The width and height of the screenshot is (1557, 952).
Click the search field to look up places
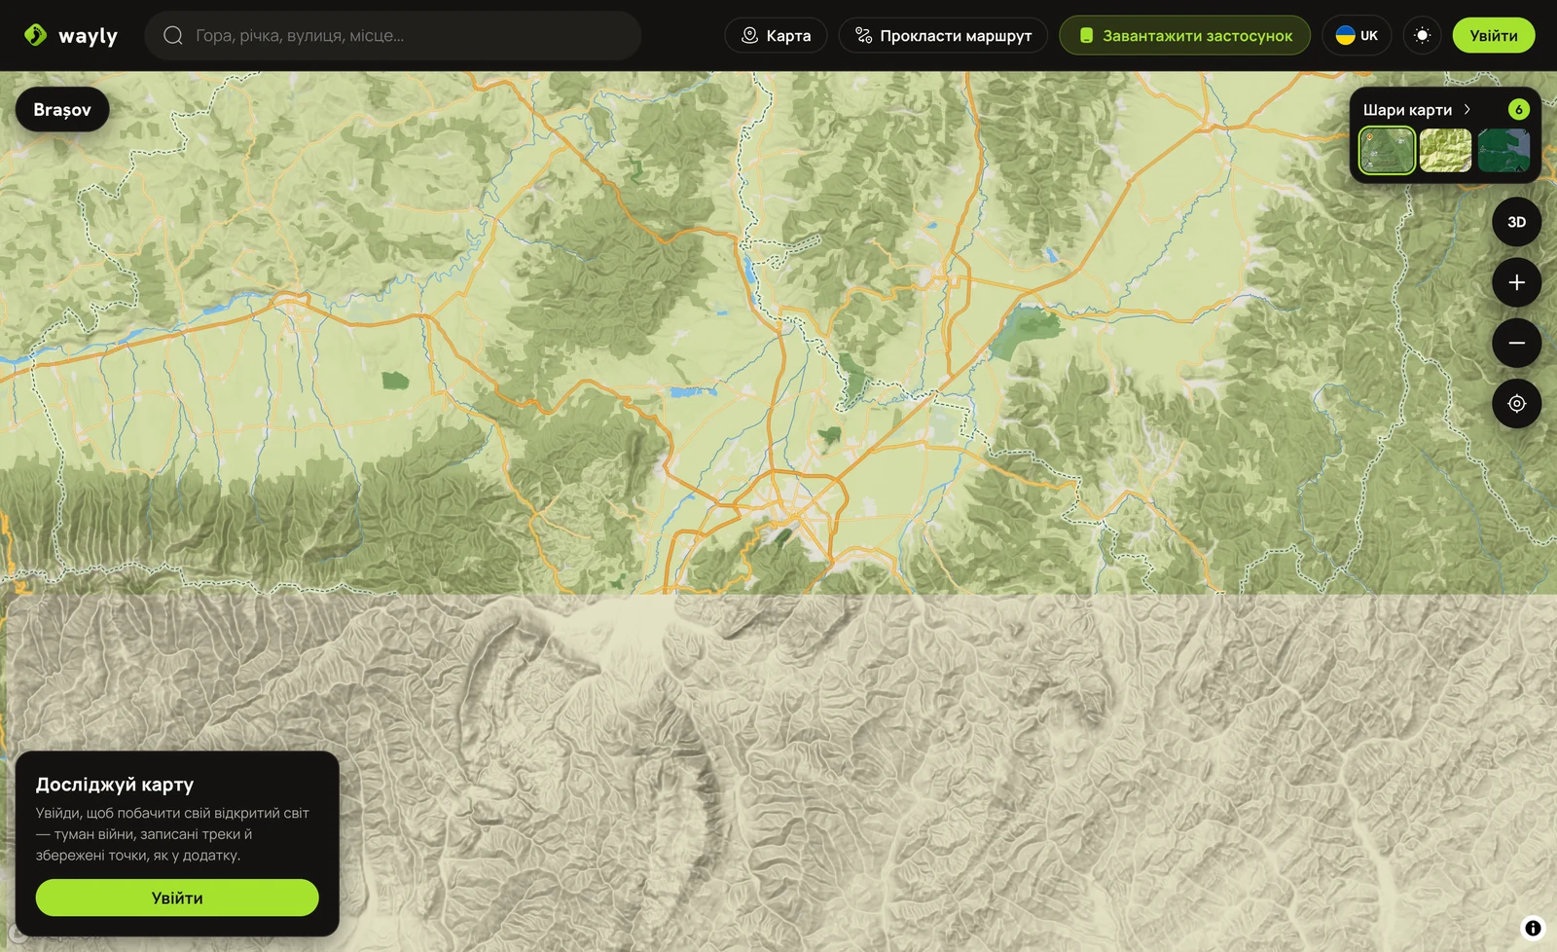click(393, 36)
